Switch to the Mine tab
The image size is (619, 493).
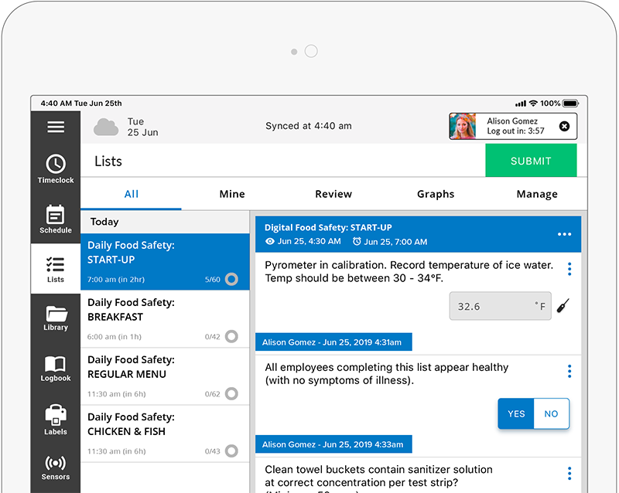[232, 194]
